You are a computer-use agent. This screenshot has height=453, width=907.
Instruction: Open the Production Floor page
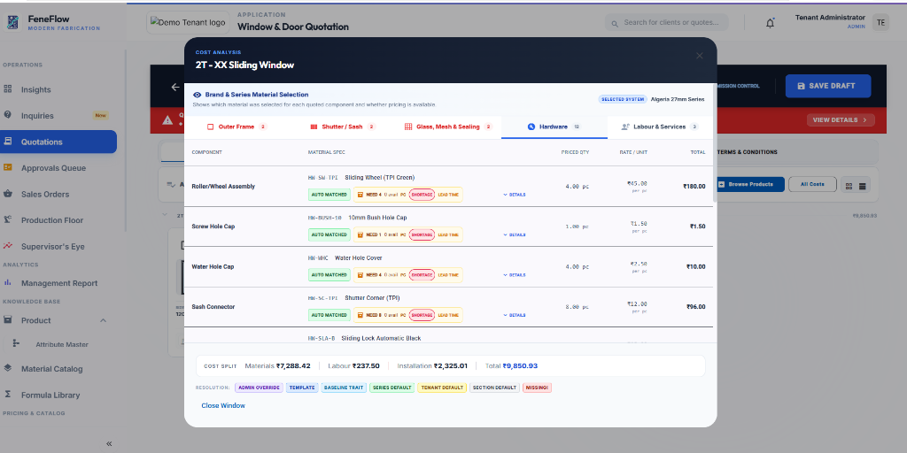52,220
